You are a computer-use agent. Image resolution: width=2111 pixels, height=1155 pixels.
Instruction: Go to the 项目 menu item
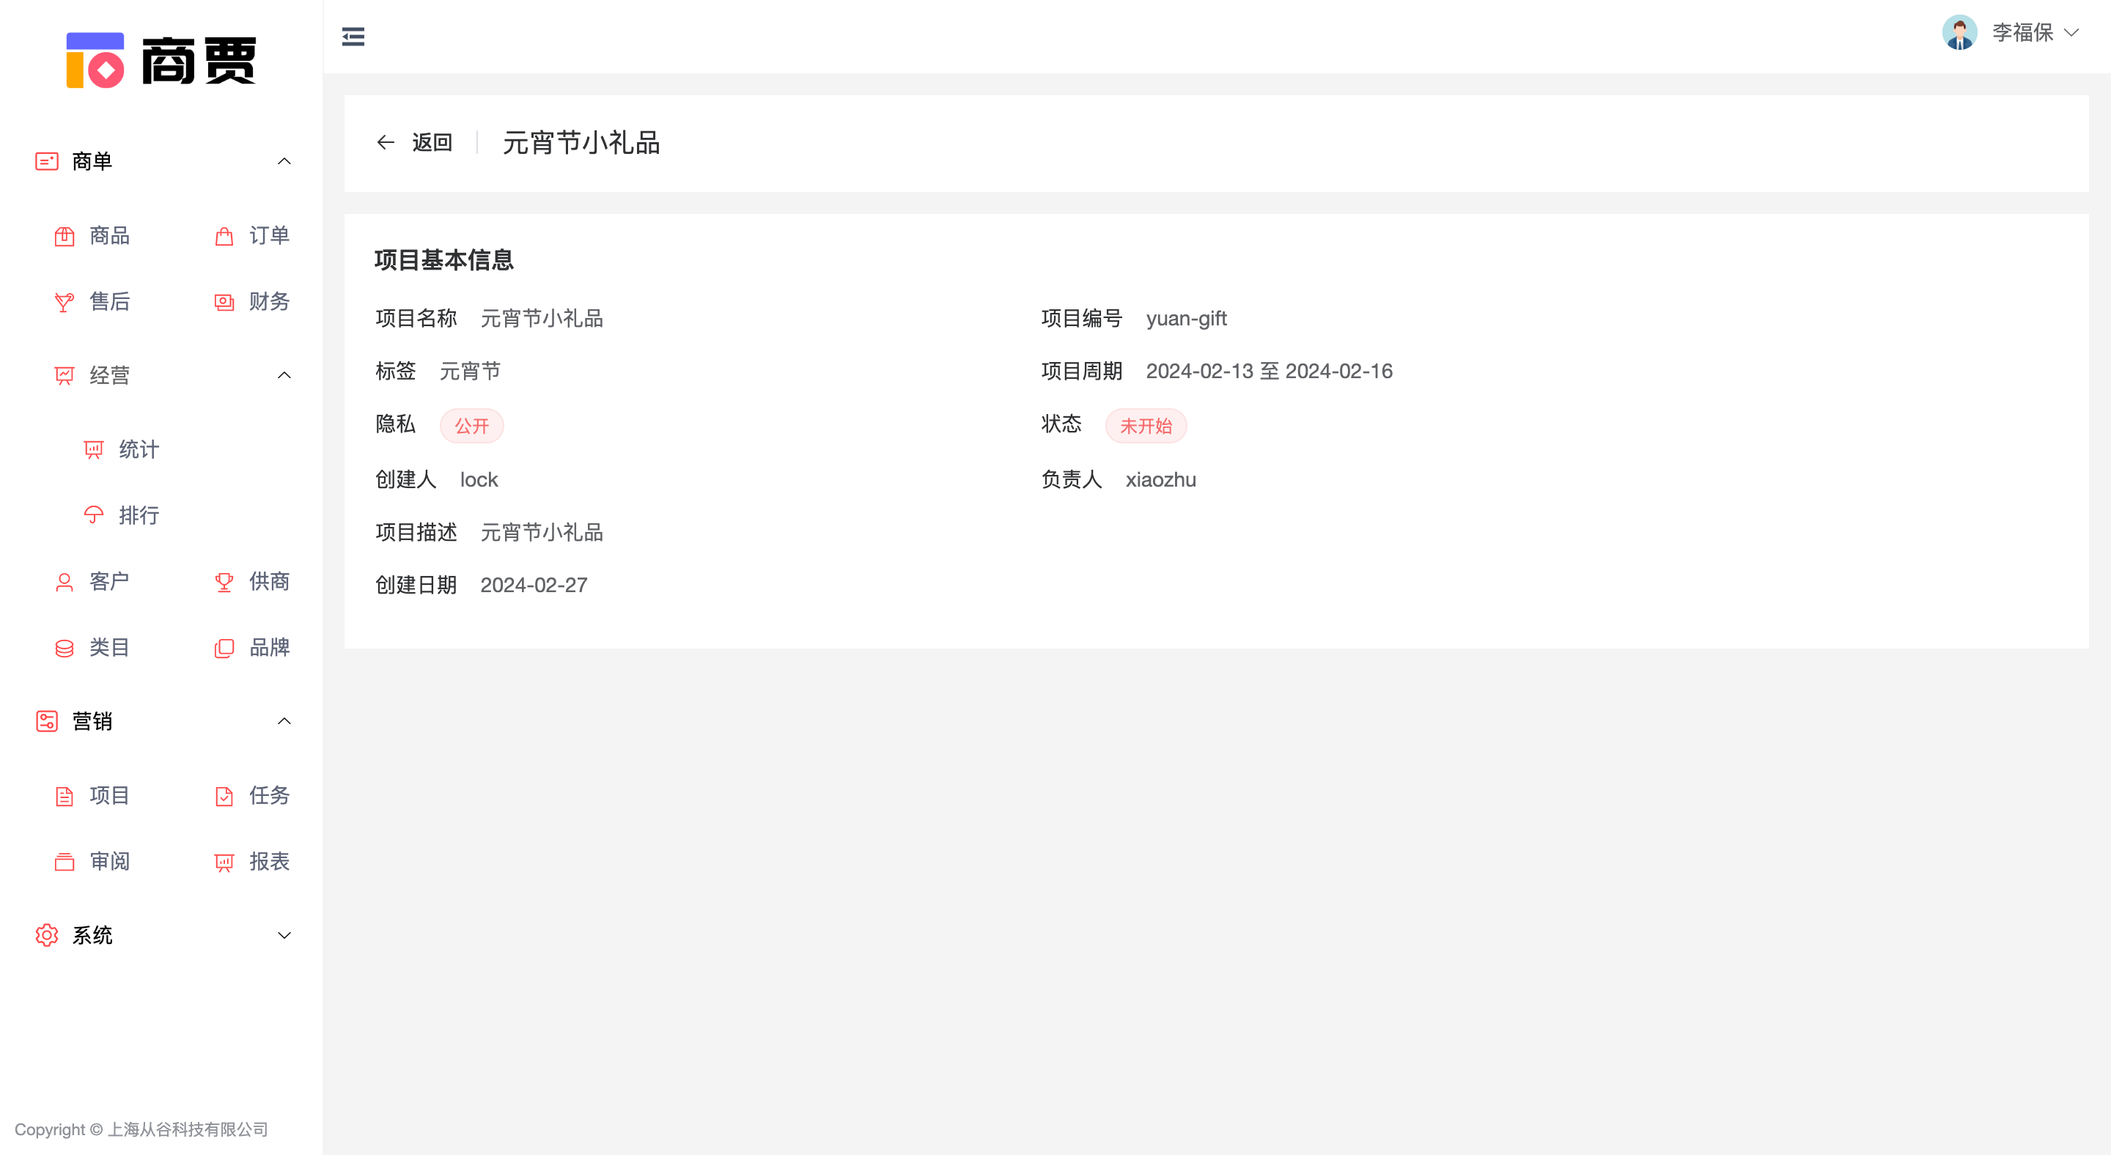coord(108,795)
